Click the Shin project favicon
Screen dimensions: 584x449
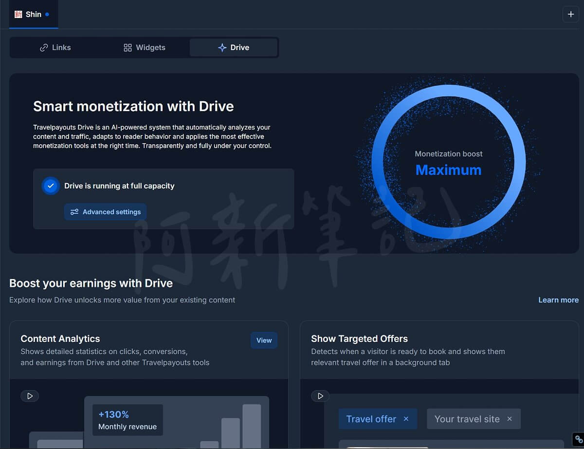click(18, 14)
